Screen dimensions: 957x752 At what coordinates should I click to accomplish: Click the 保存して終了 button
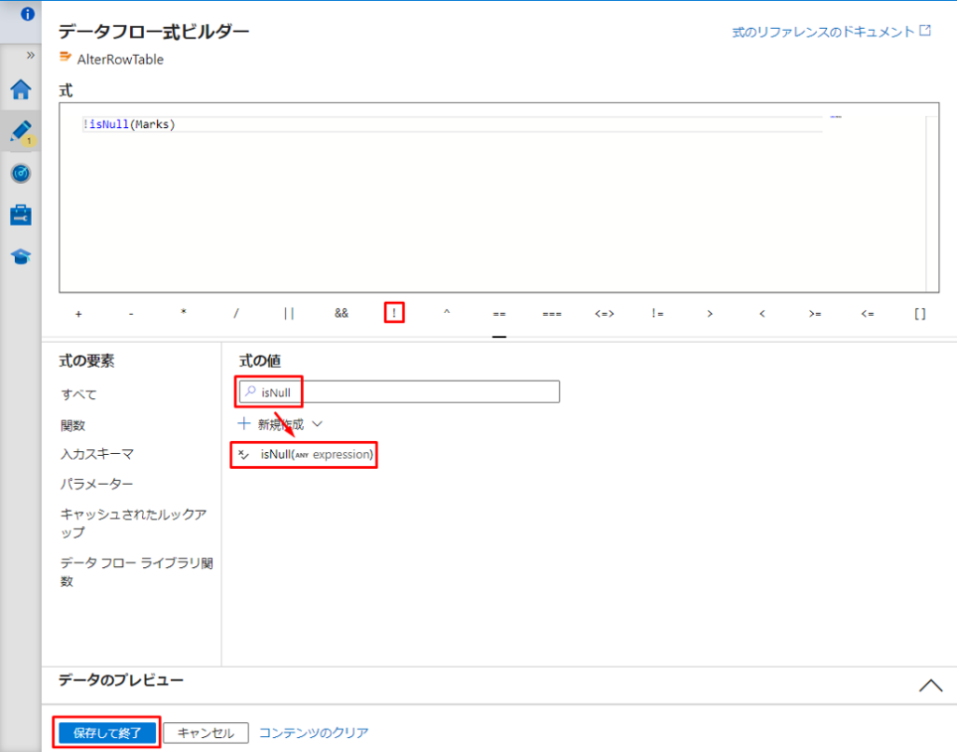click(x=106, y=732)
